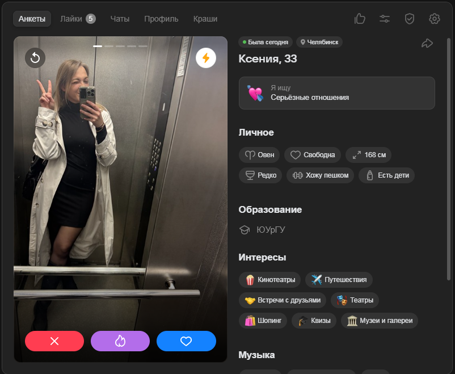Screen dimensions: 455x374
Task: Select the Хожу пешком chip
Action: coord(320,175)
